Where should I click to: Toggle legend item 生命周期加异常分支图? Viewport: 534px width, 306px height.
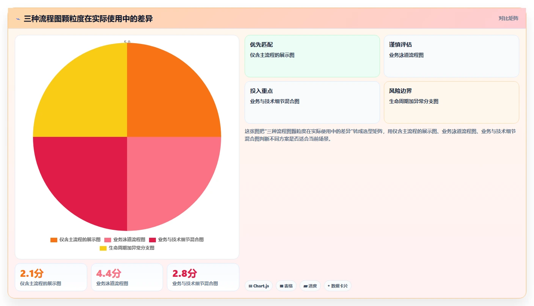coord(127,248)
